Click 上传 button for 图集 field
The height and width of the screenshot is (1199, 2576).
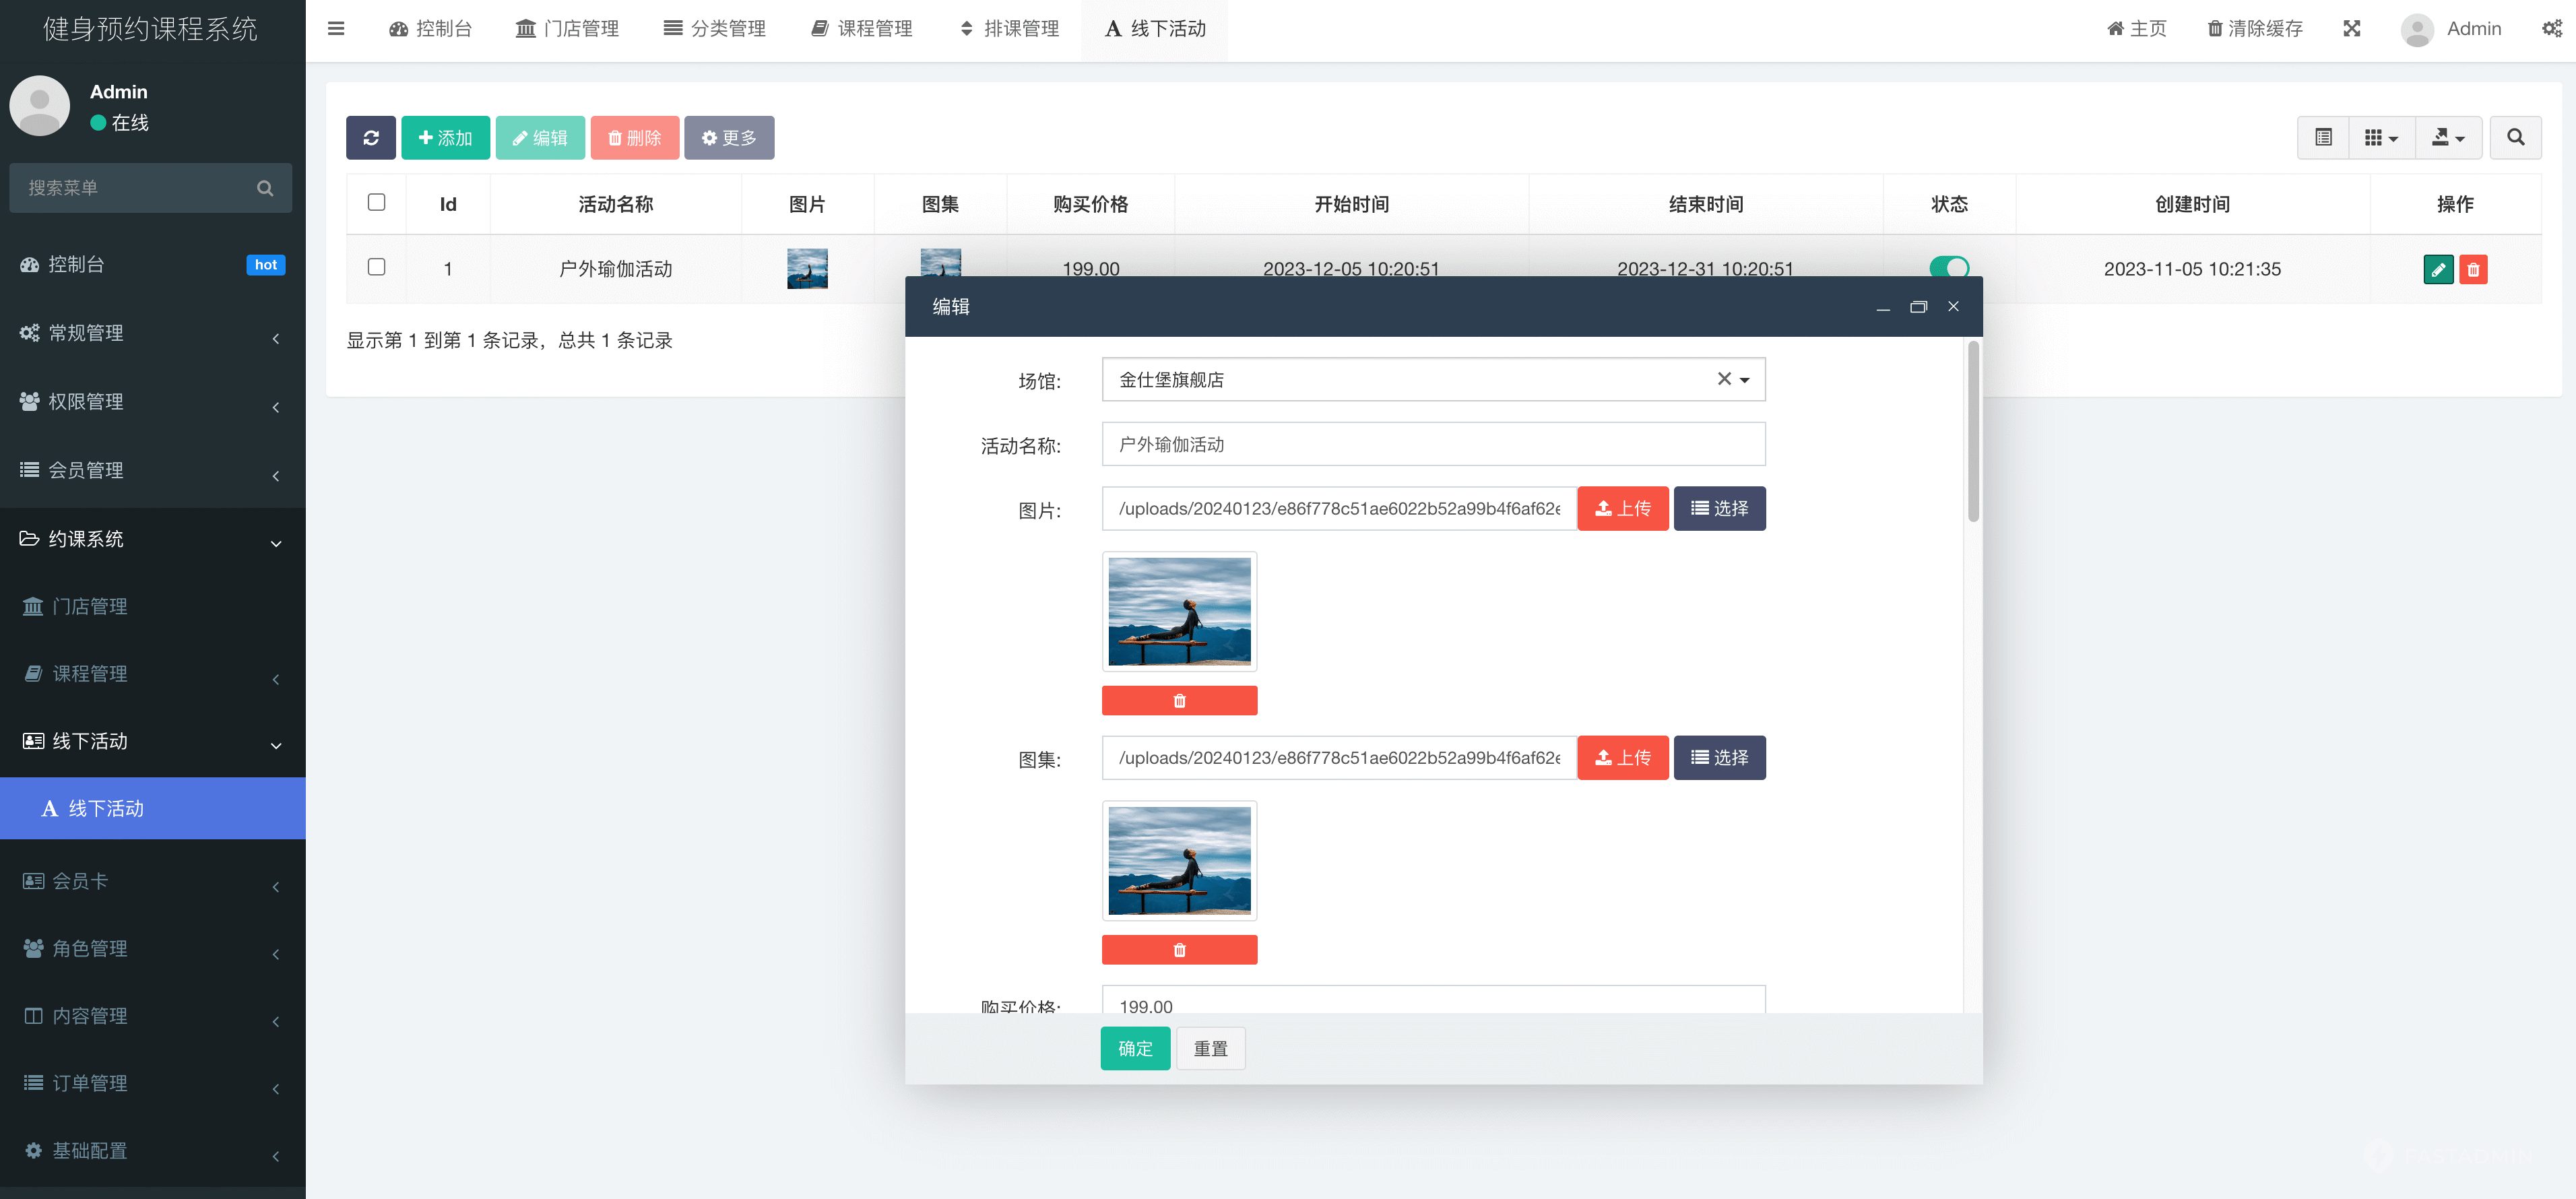(x=1622, y=758)
